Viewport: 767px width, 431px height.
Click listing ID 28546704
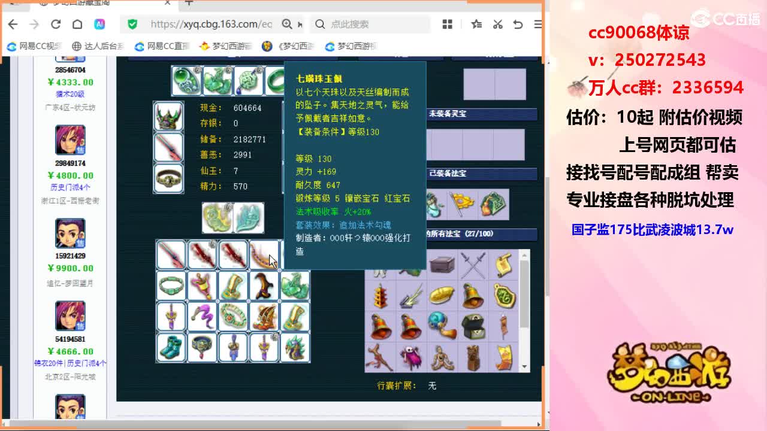[71, 70]
